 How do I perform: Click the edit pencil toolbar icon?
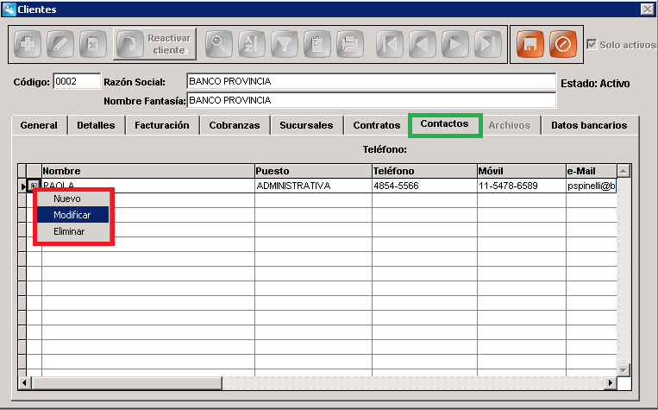point(60,44)
